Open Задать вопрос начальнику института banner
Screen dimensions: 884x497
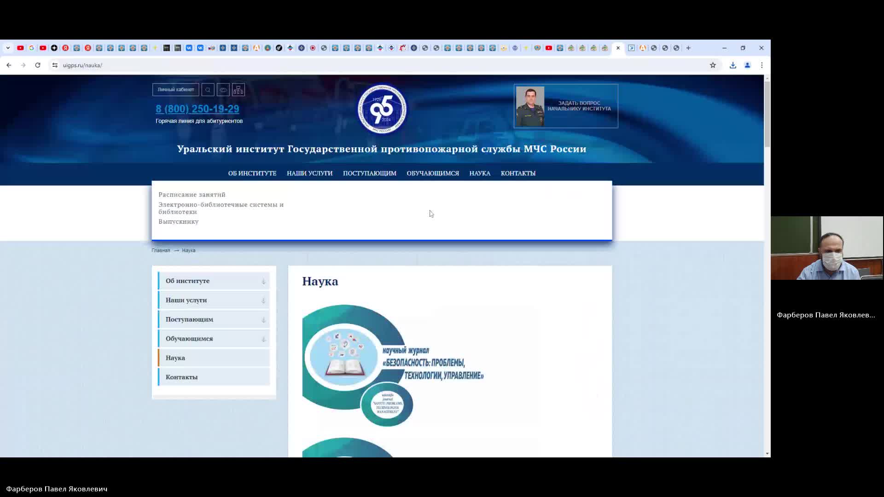point(566,106)
